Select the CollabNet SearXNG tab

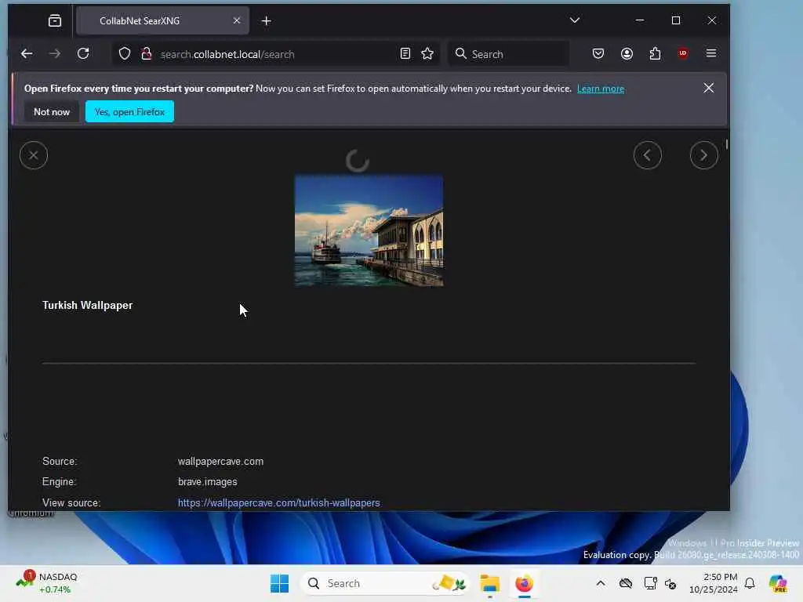162,20
